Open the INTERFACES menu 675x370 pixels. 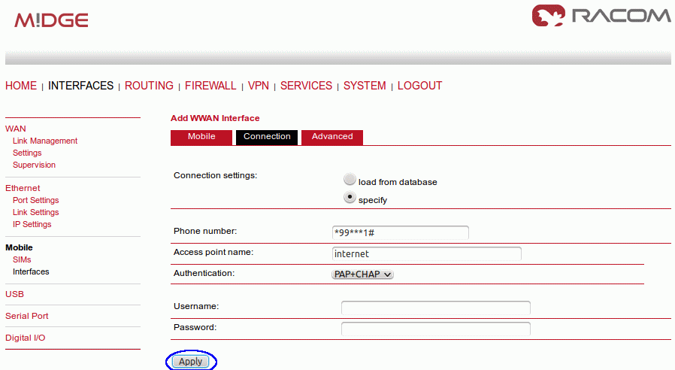[80, 86]
